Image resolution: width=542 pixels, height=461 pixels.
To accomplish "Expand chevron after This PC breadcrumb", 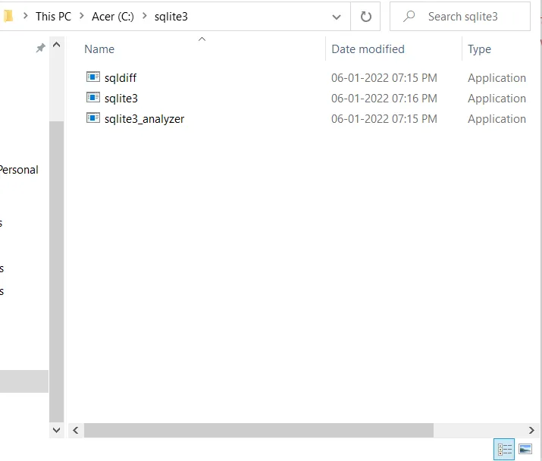I will coord(82,16).
